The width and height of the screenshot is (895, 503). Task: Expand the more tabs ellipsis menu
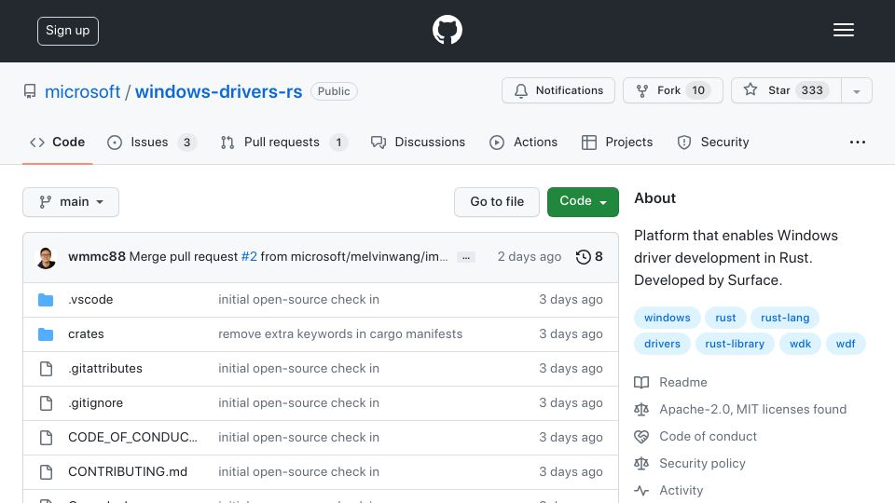858,142
